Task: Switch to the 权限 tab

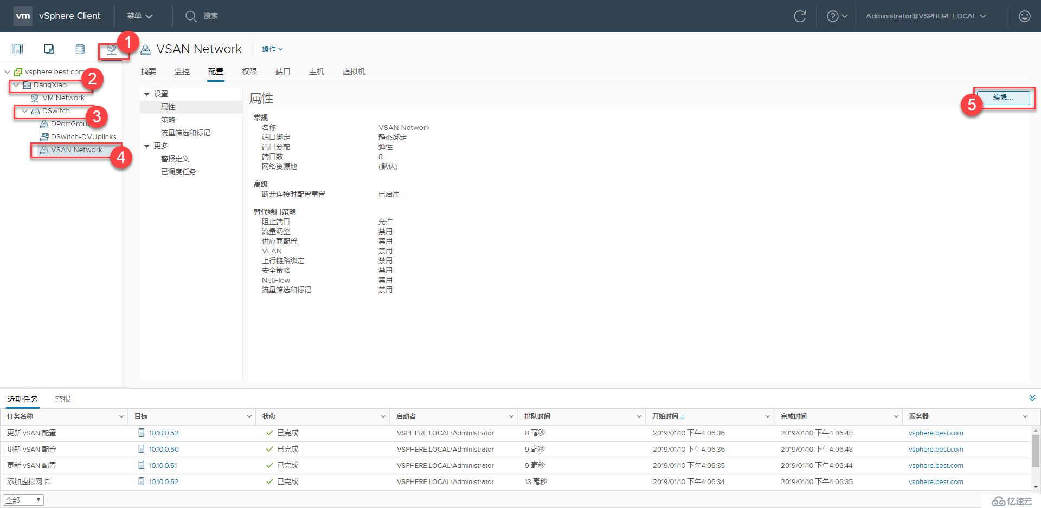Action: click(249, 71)
